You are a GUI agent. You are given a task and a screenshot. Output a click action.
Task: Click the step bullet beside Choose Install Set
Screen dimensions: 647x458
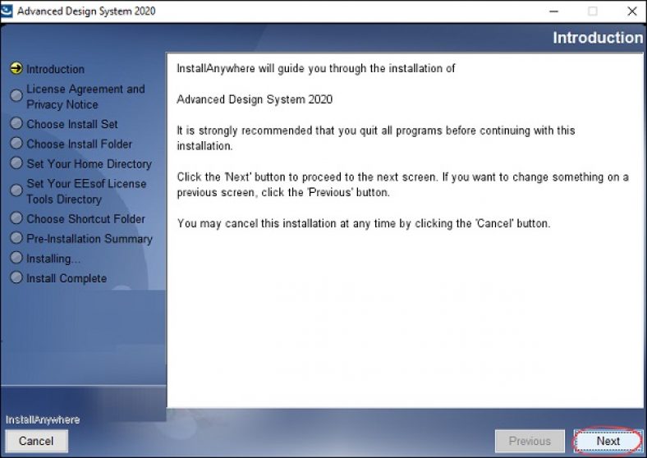(16, 123)
